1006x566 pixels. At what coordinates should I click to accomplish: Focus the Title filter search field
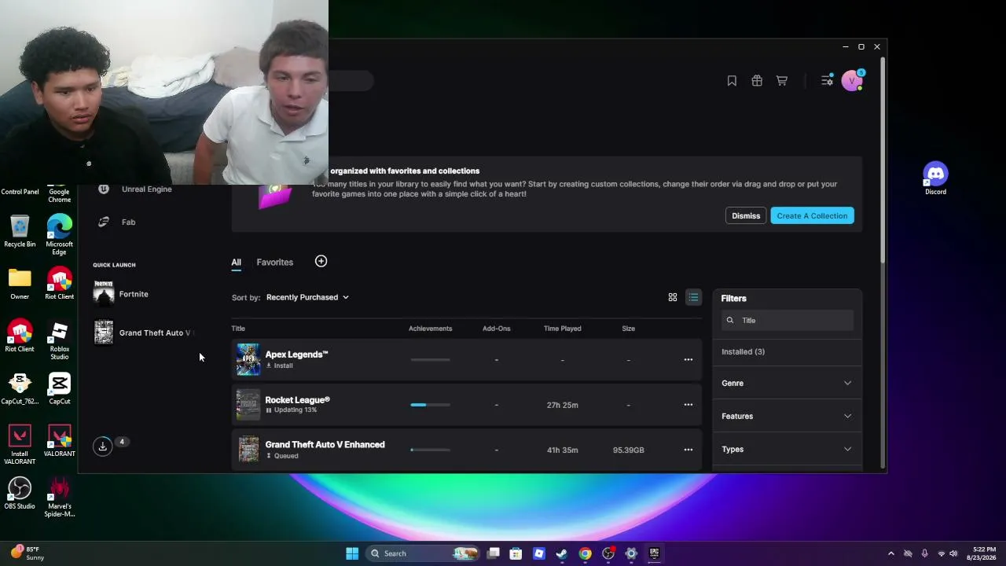(x=788, y=320)
